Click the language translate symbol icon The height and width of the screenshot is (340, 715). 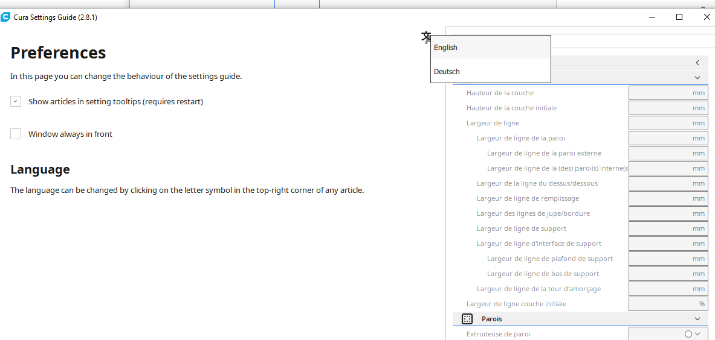[x=425, y=37]
